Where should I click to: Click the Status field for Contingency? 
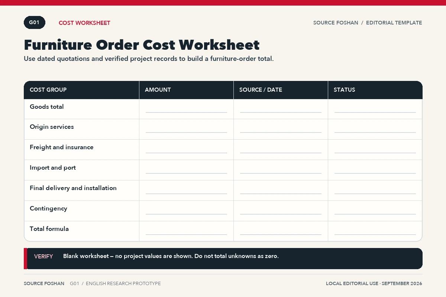click(375, 211)
